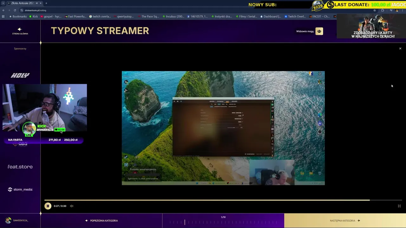Open the tab search dropdown

pos(3,3)
